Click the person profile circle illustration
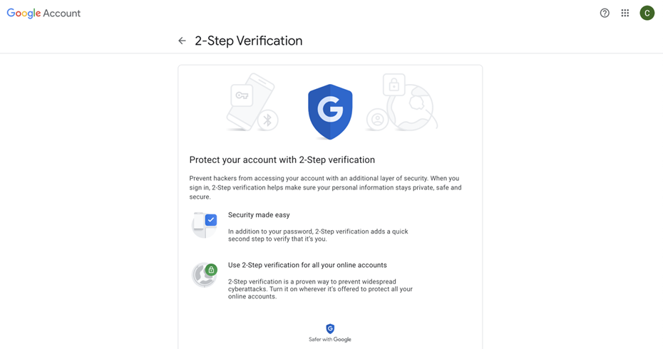The image size is (663, 349). pos(377,120)
